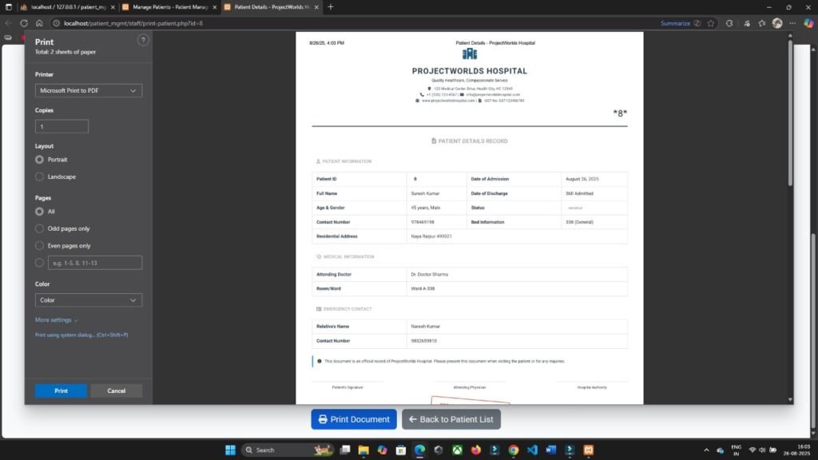This screenshot has width=818, height=460.
Task: Open Browser Essentials icon in the toolbar
Action: click(x=746, y=23)
